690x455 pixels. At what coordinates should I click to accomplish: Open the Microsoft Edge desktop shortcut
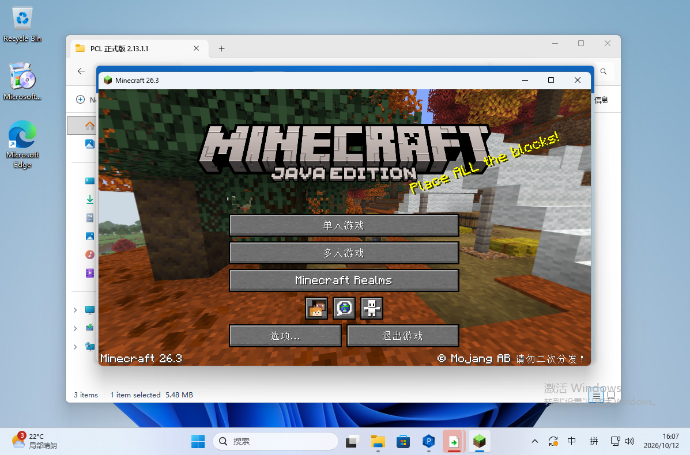[x=22, y=144]
